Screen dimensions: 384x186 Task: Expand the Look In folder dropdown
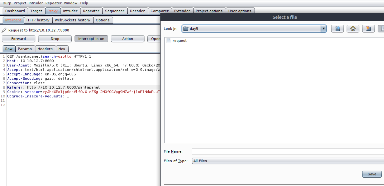(x=324, y=29)
